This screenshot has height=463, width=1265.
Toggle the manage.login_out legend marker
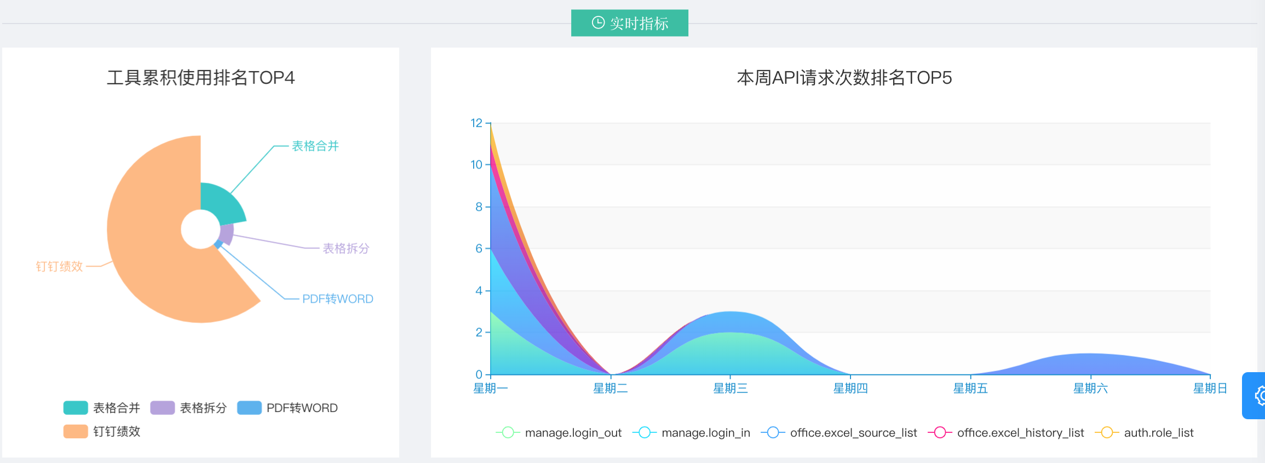(508, 432)
